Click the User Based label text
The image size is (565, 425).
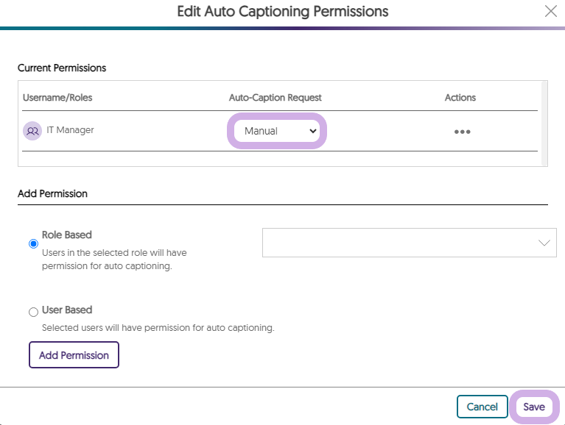click(67, 310)
